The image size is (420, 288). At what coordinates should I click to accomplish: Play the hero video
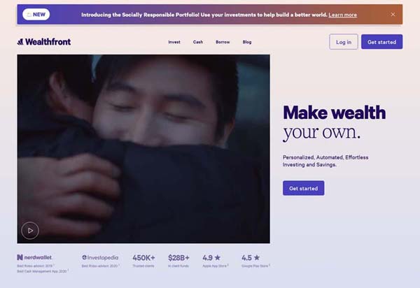(29, 229)
